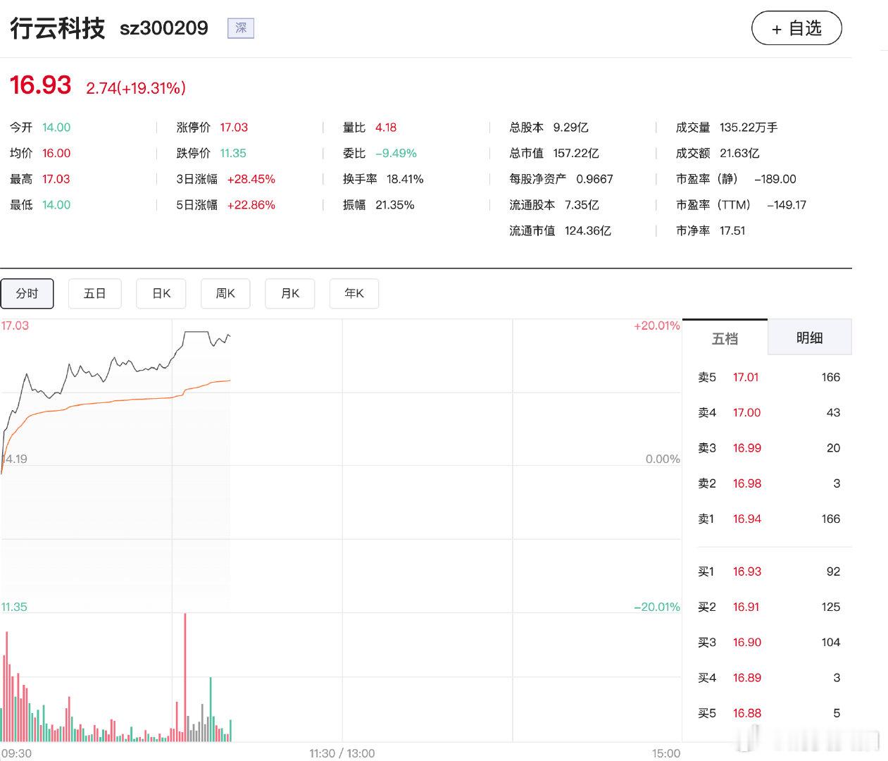Click the 卖3 price 16.99

click(x=747, y=448)
